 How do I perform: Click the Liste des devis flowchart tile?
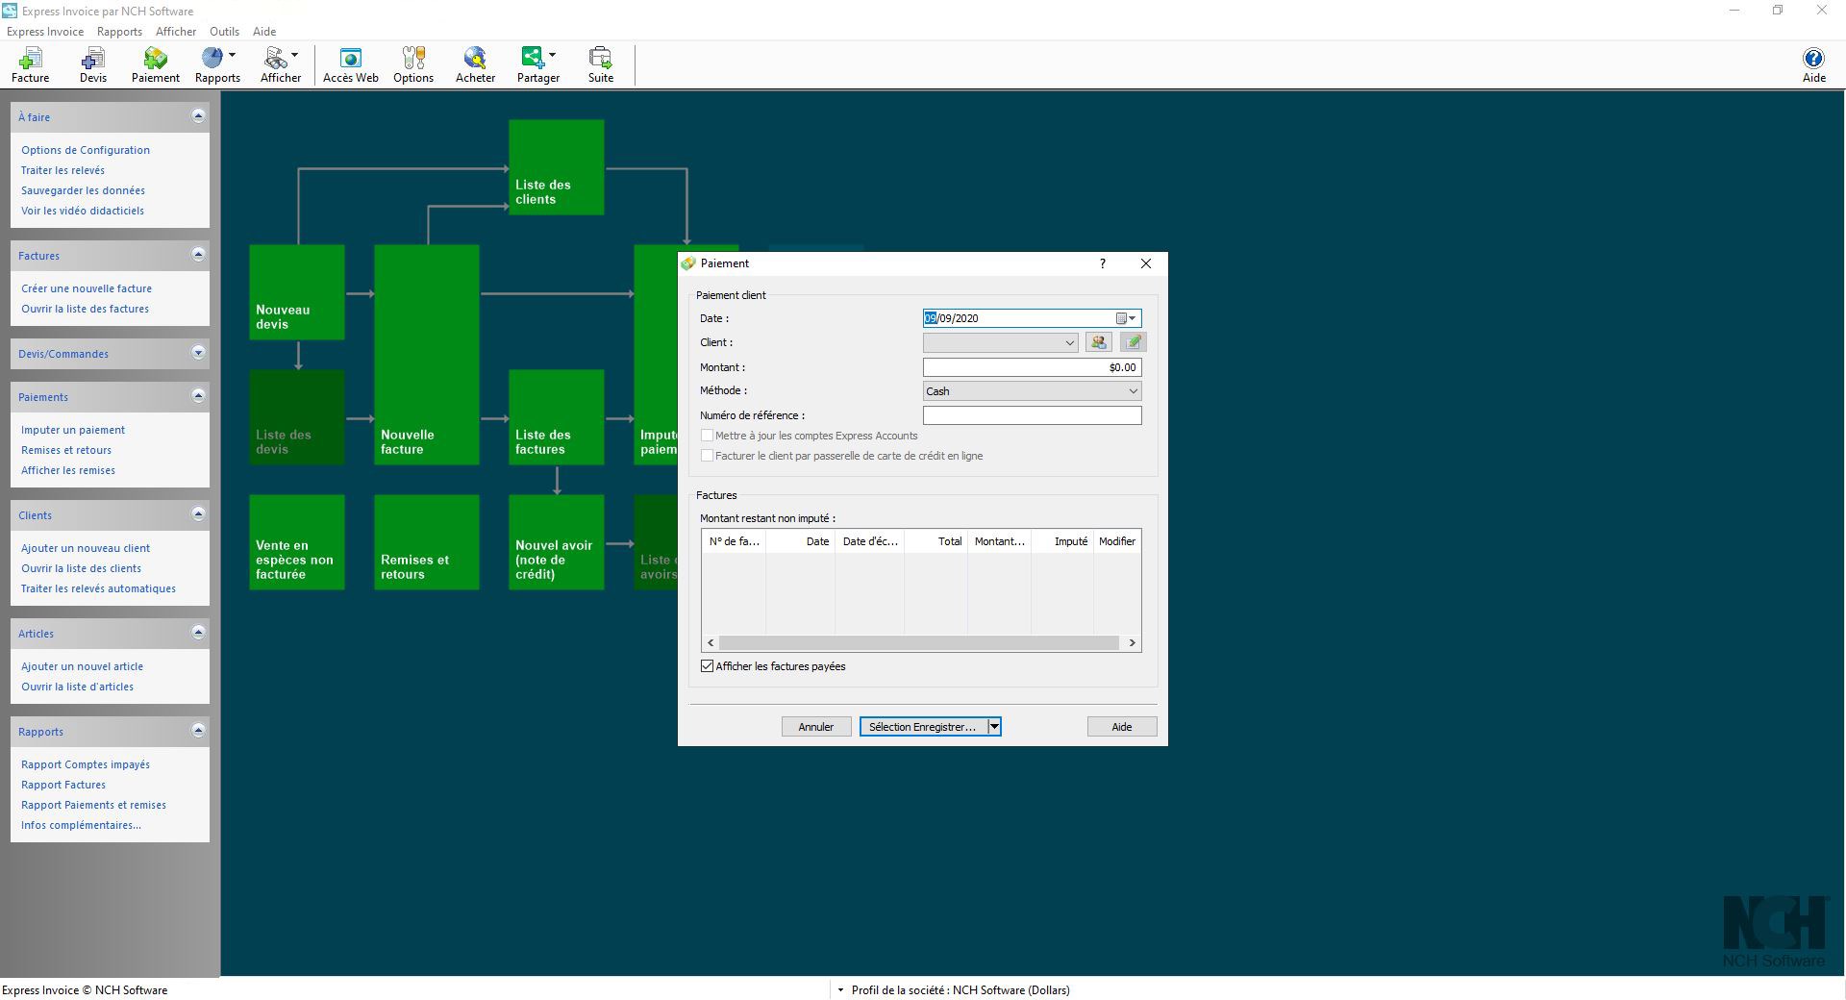tap(297, 417)
